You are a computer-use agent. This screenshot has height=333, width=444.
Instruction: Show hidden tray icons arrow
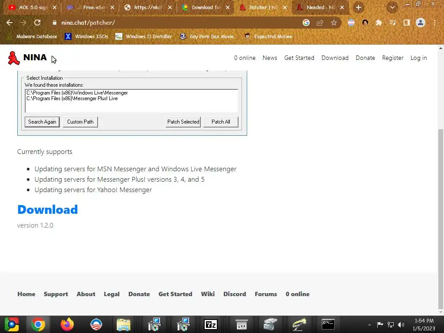[369, 325]
